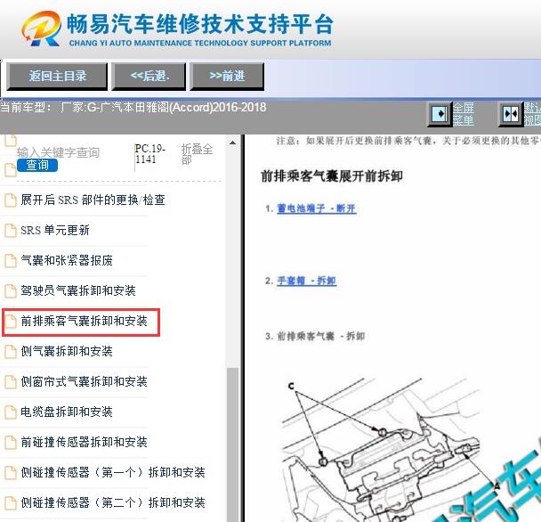Click document icon beside 前碰撞传感器拆卸和安装
The width and height of the screenshot is (541, 522).
[x=11, y=443]
